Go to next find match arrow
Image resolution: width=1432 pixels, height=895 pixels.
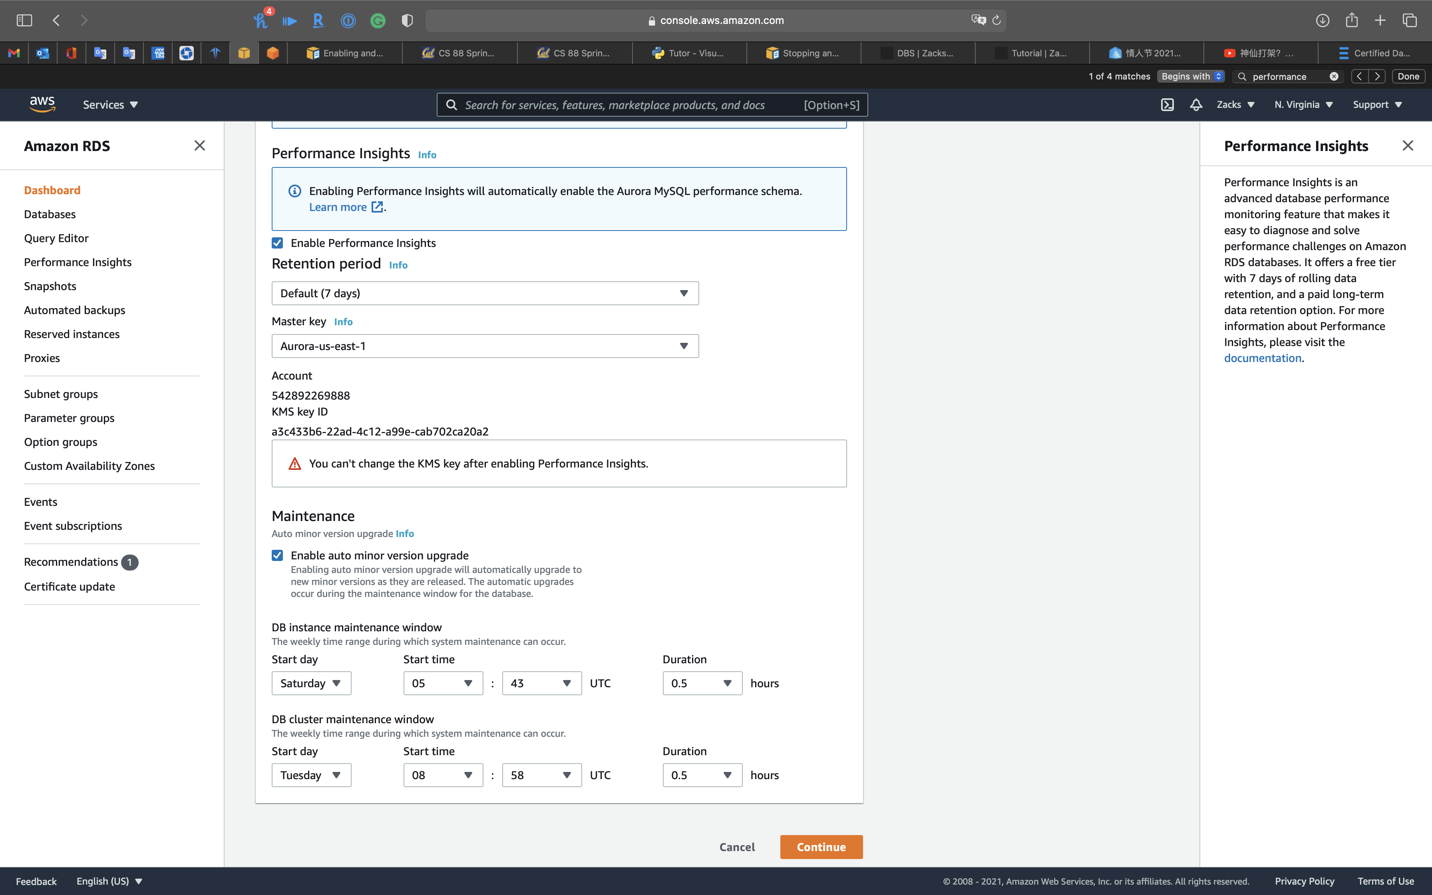tap(1378, 76)
